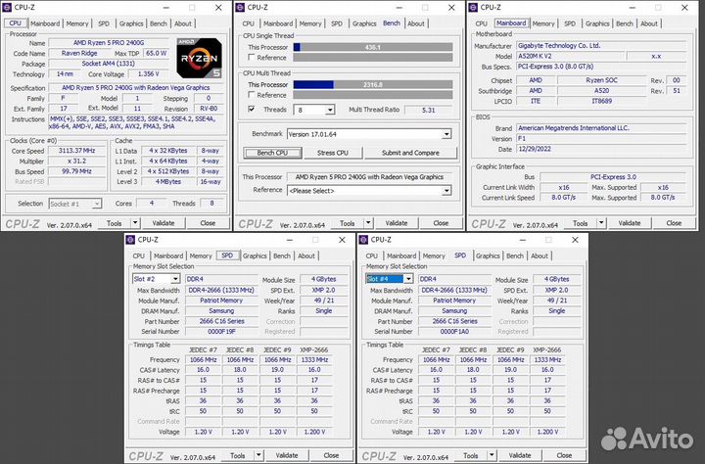
Task: Click the Level 3 cache value 4 MBytes
Action: [x=168, y=182]
